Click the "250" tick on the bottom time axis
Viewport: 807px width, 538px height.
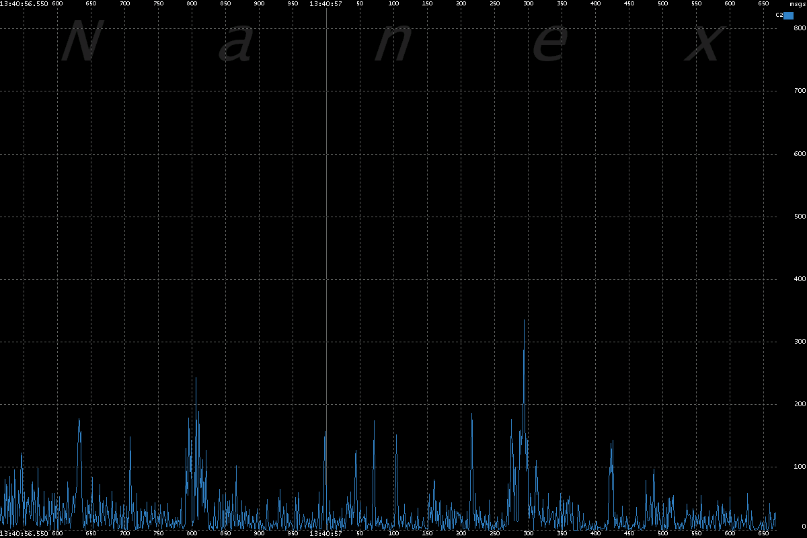[x=494, y=533]
